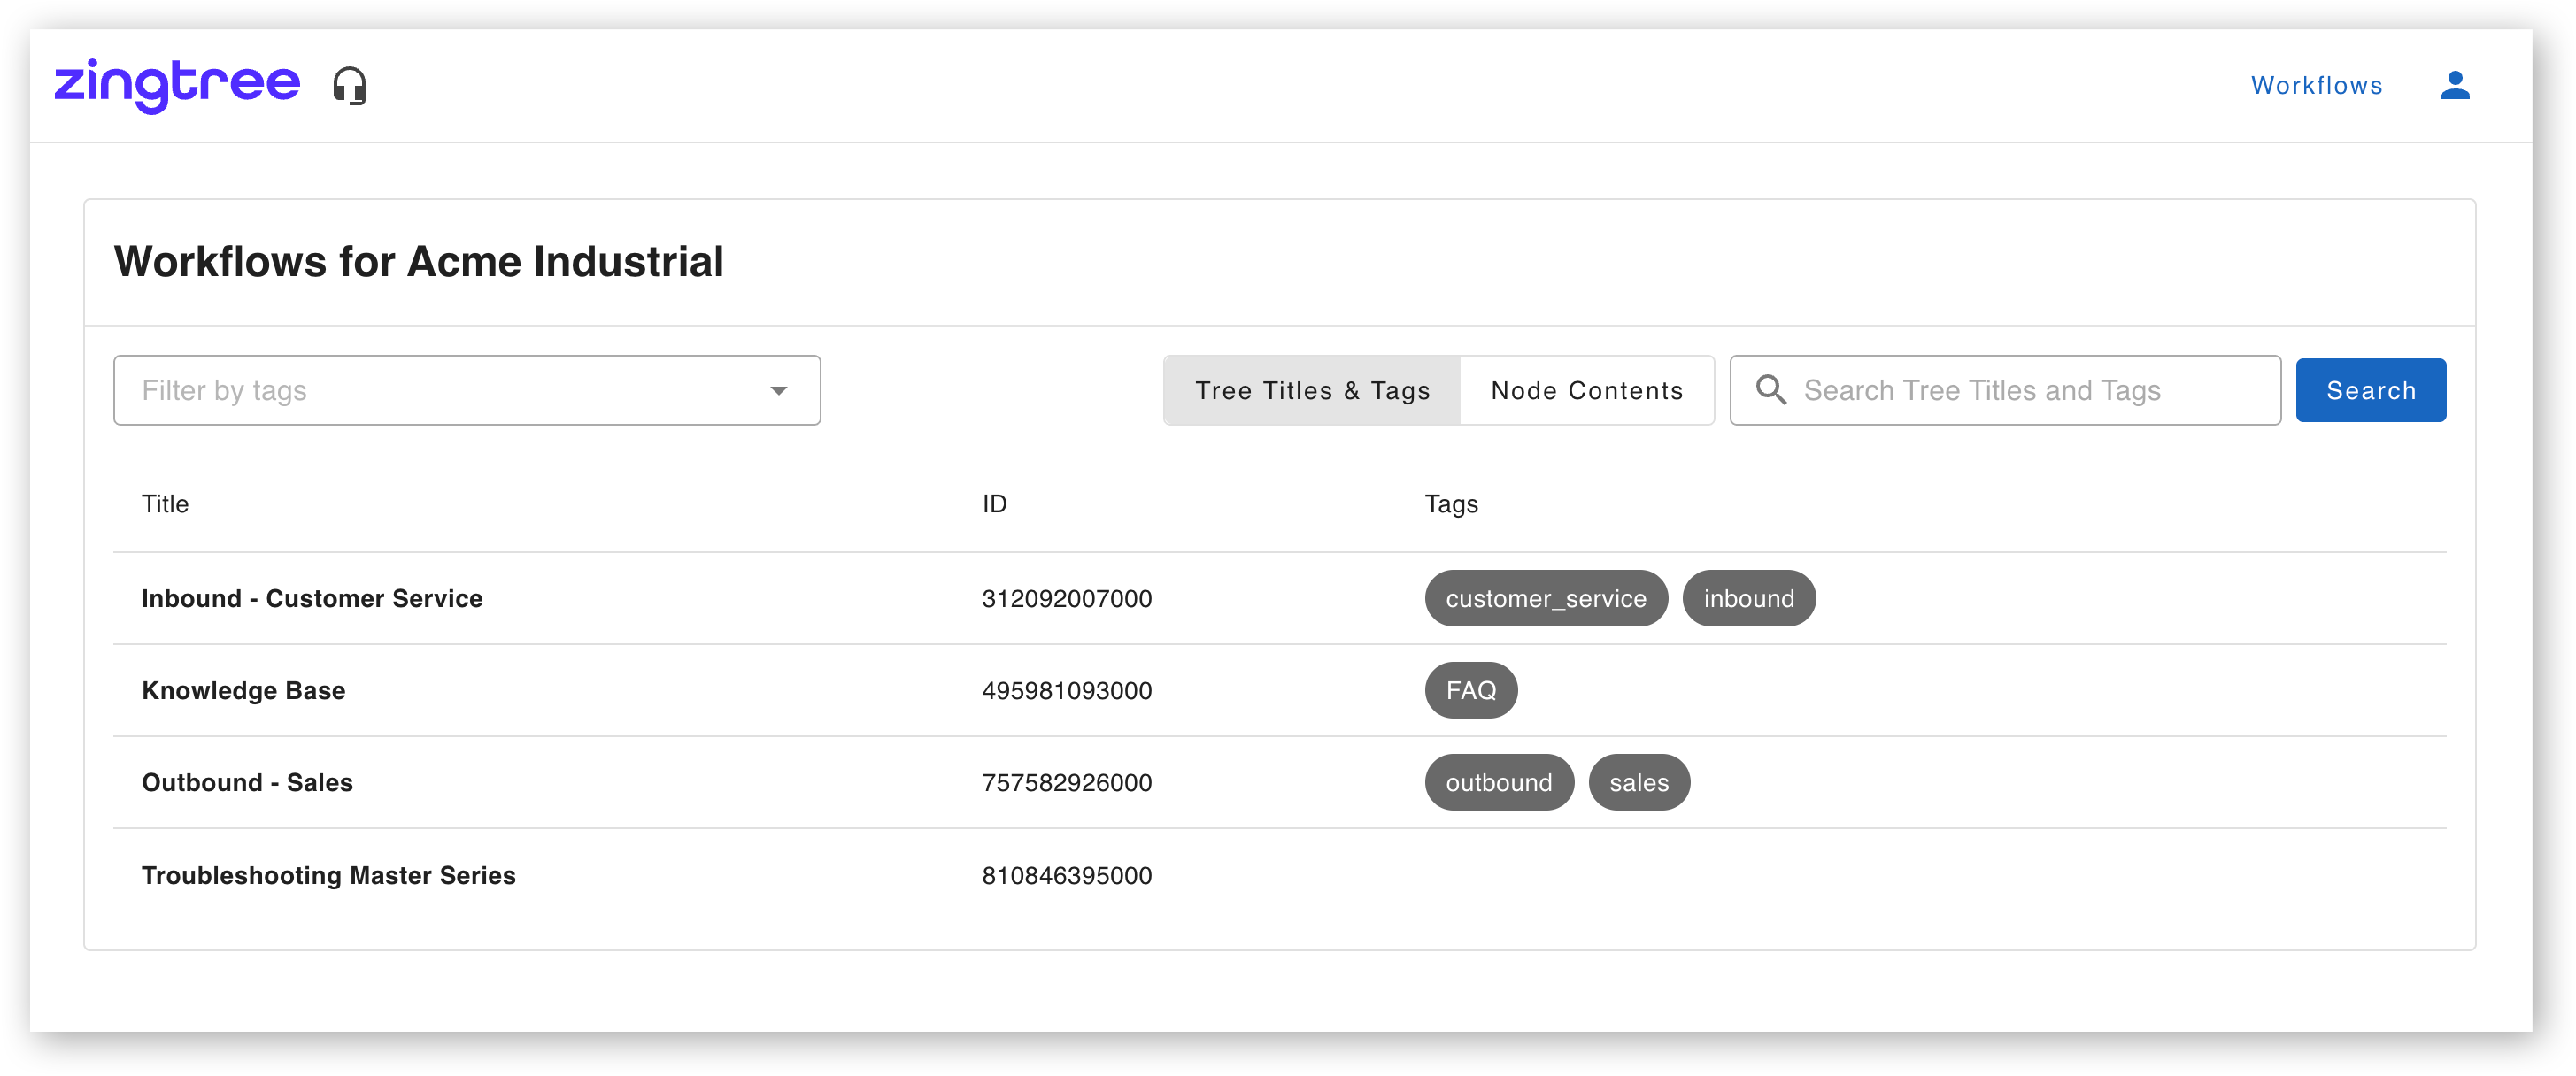Click the headset support icon
Viewport: 2576px width, 1076px height.
350,86
